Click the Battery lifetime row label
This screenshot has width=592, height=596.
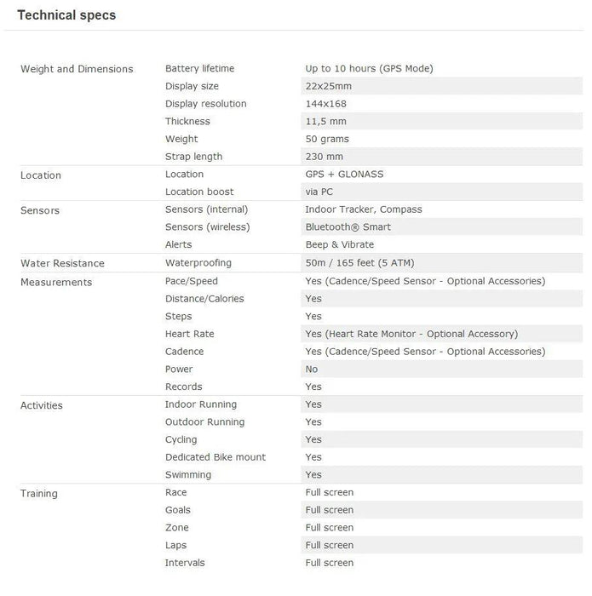(x=199, y=68)
